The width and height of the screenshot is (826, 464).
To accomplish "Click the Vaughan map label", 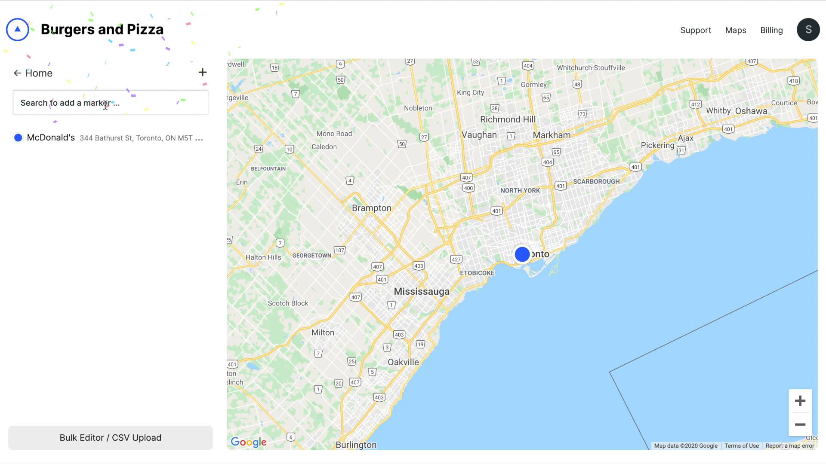I will [x=479, y=135].
